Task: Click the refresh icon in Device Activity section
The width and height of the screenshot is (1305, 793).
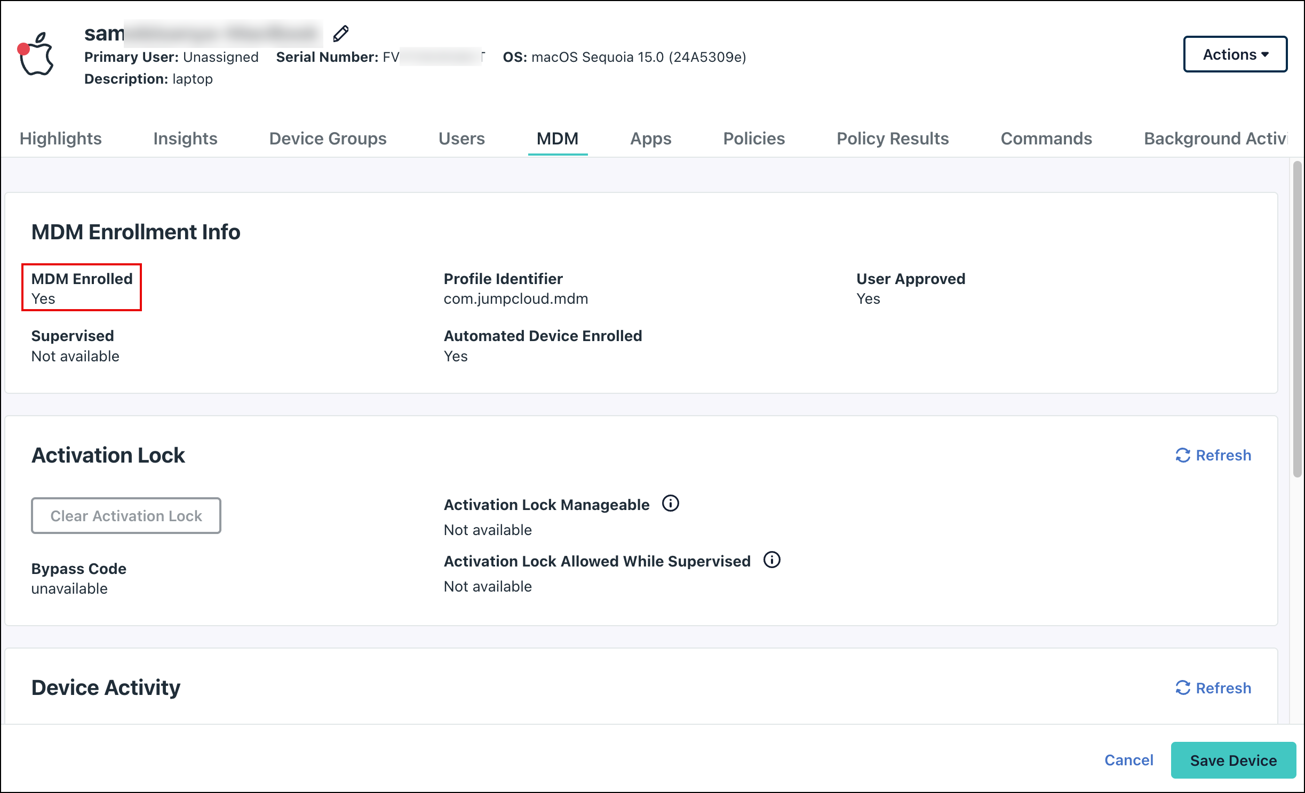Action: pos(1183,688)
